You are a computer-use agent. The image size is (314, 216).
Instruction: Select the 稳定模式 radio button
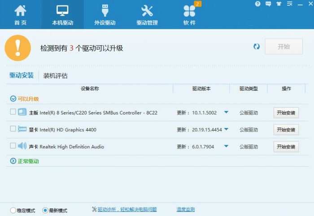pyautogui.click(x=13, y=210)
